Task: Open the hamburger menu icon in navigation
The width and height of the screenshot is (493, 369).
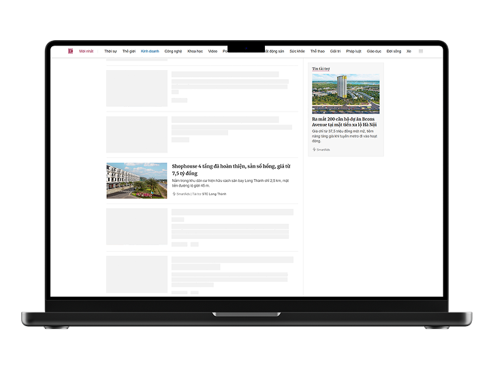Action: [x=421, y=51]
